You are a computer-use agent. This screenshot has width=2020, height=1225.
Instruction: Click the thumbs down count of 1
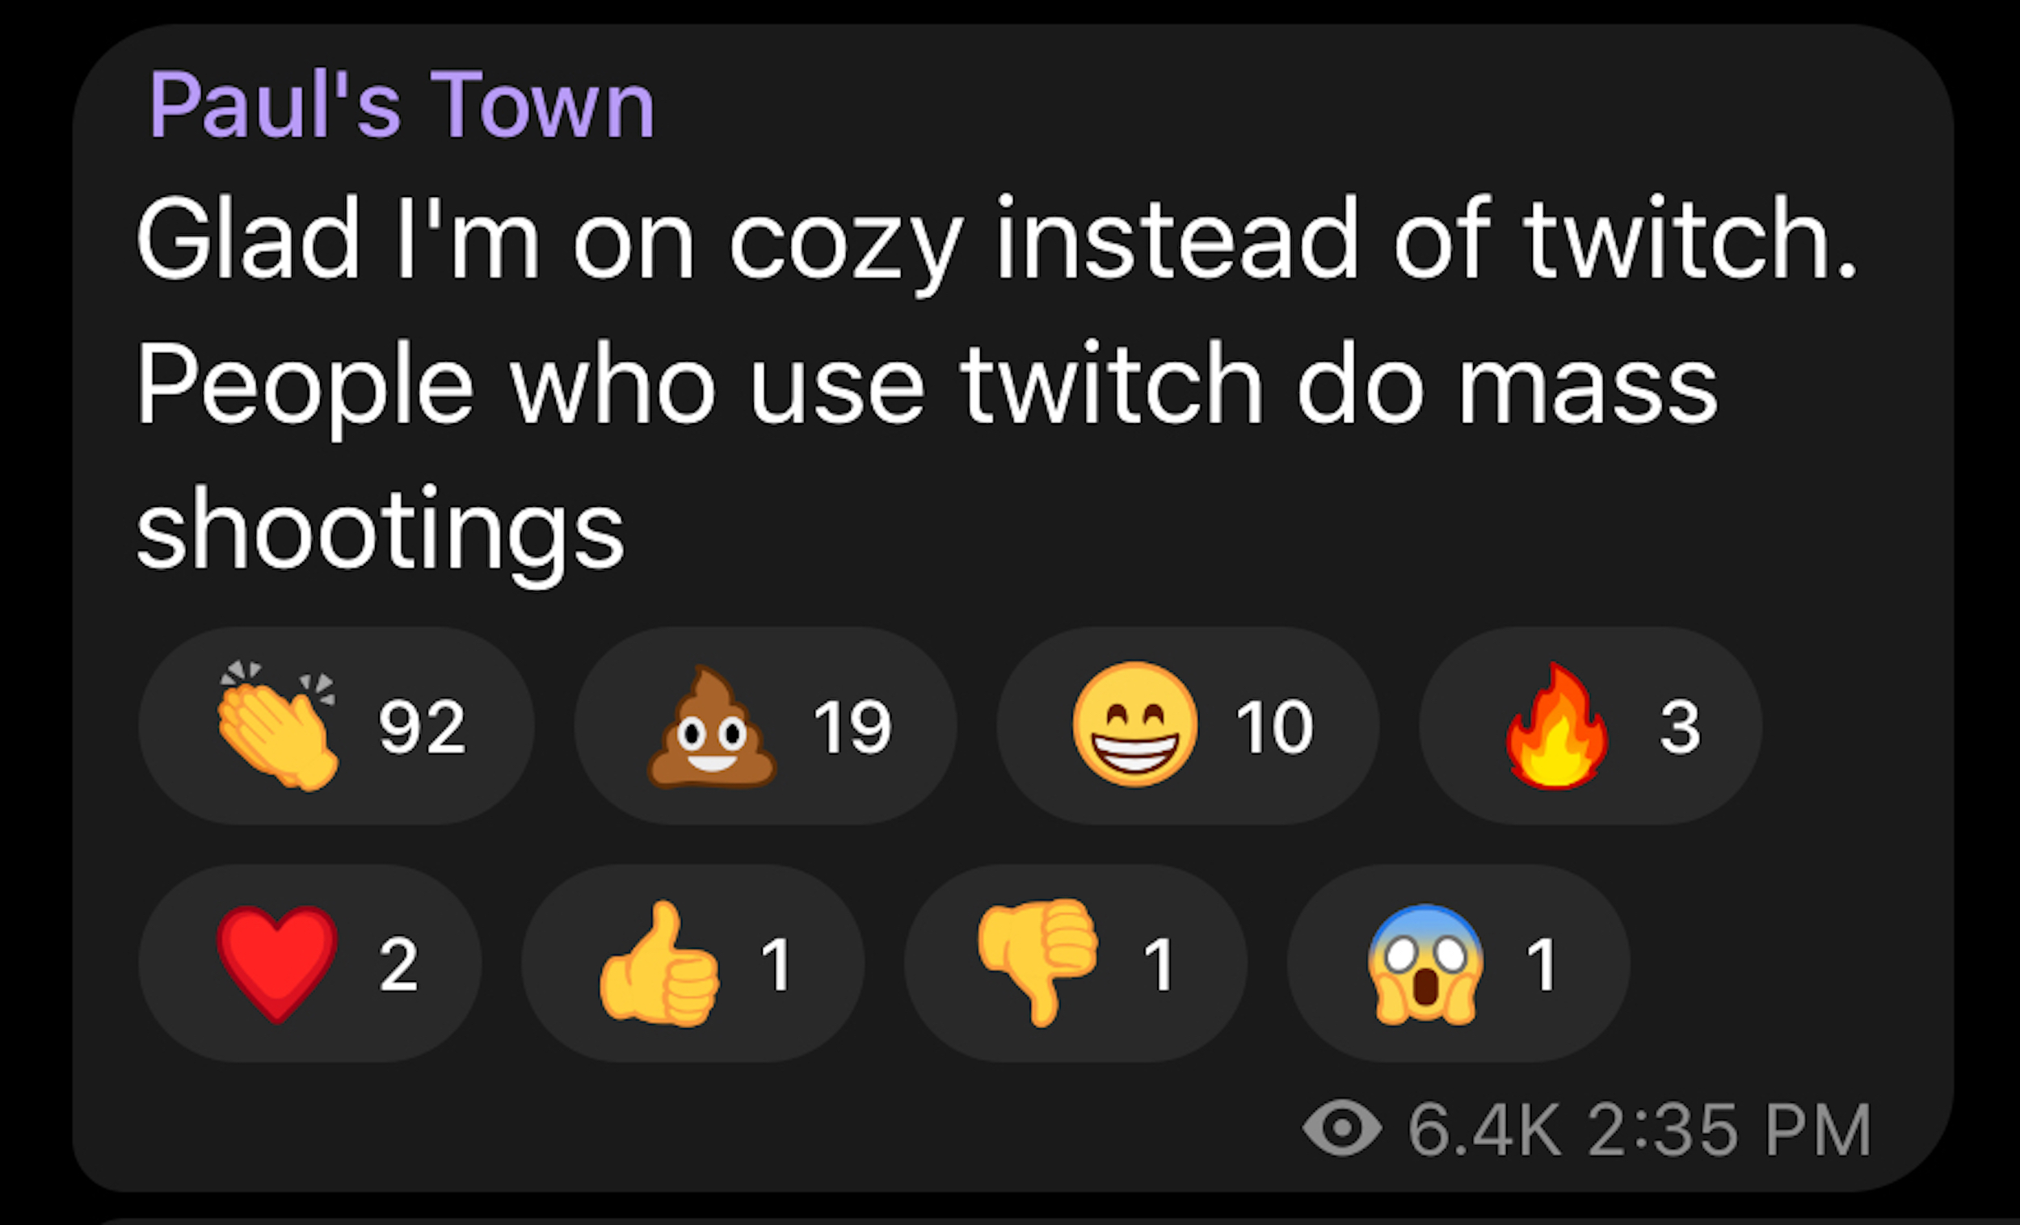click(1159, 965)
